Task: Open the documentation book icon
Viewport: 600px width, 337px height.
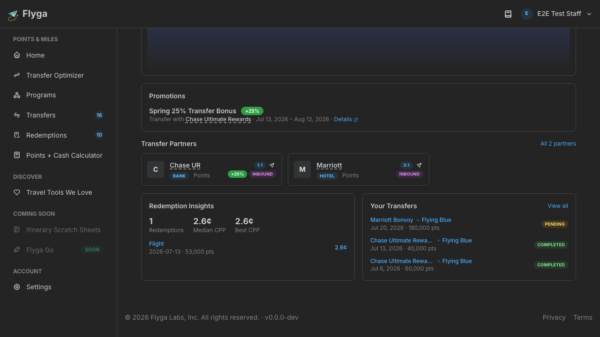Action: click(508, 14)
